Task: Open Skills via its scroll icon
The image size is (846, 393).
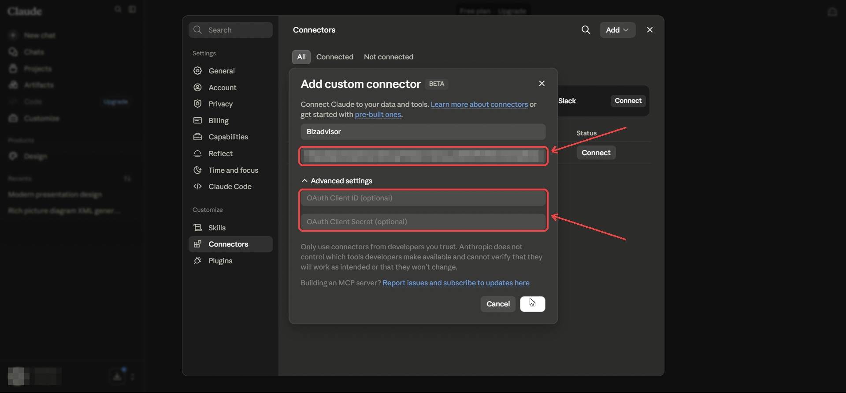Action: point(198,228)
